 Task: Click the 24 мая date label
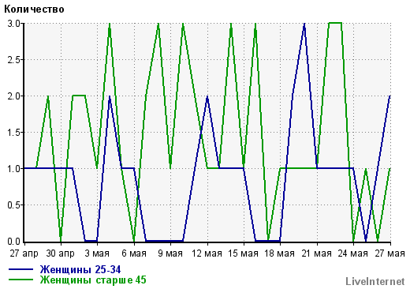[x=353, y=253]
